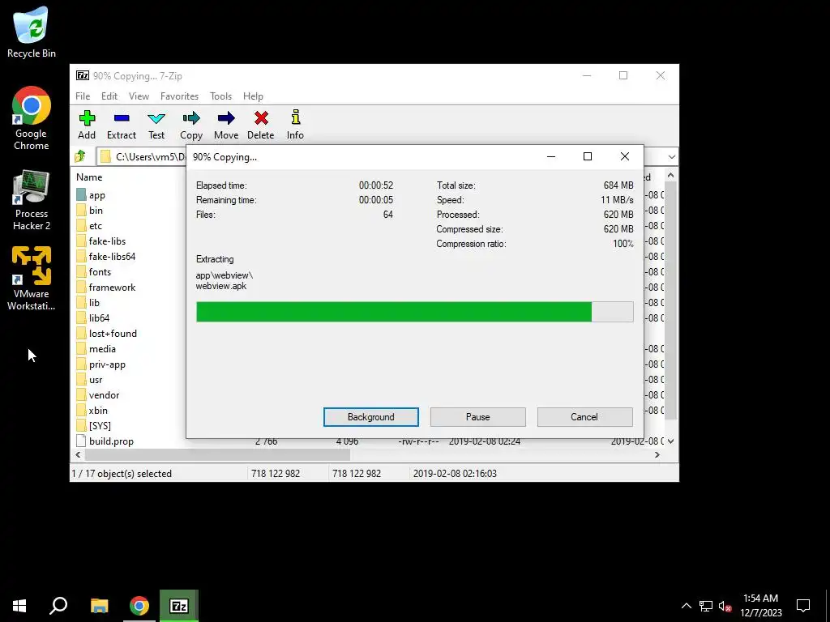Open the File menu
Image resolution: width=830 pixels, height=622 pixels.
pyautogui.click(x=83, y=96)
